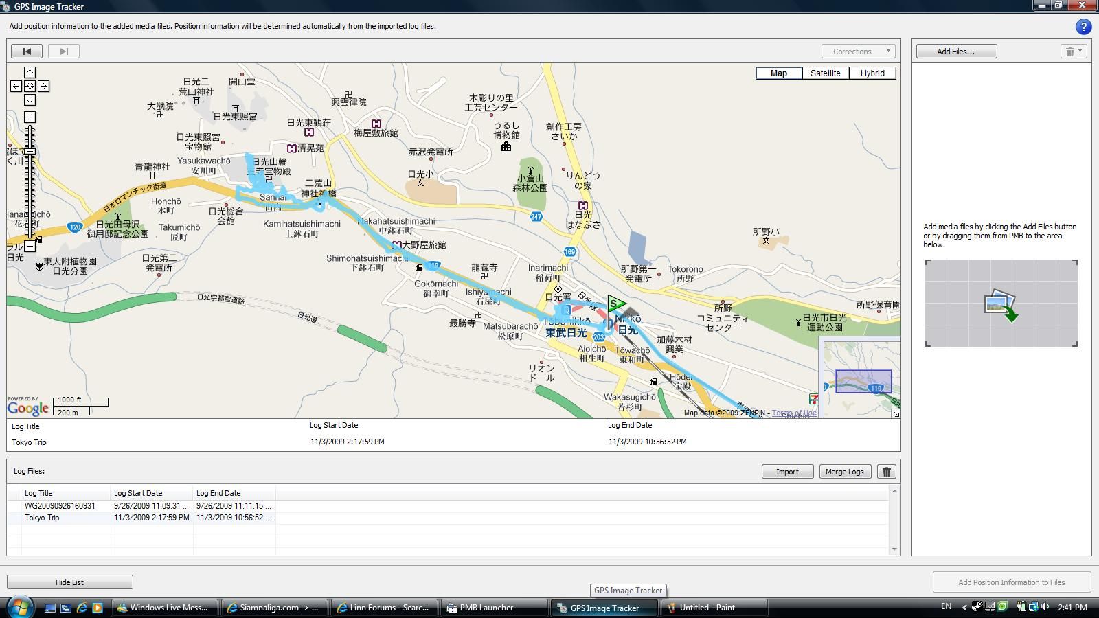Switch map view to Hybrid

pos(872,73)
